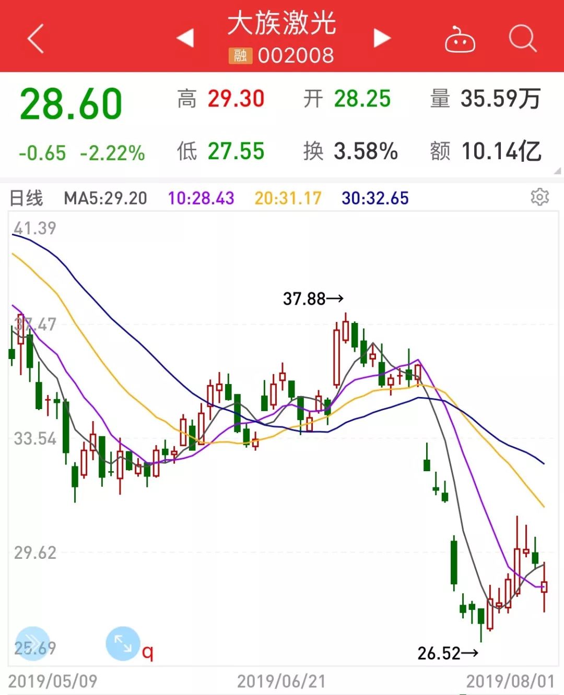This screenshot has height=695, width=564.
Task: Open the robot assistant icon
Action: pos(460,39)
